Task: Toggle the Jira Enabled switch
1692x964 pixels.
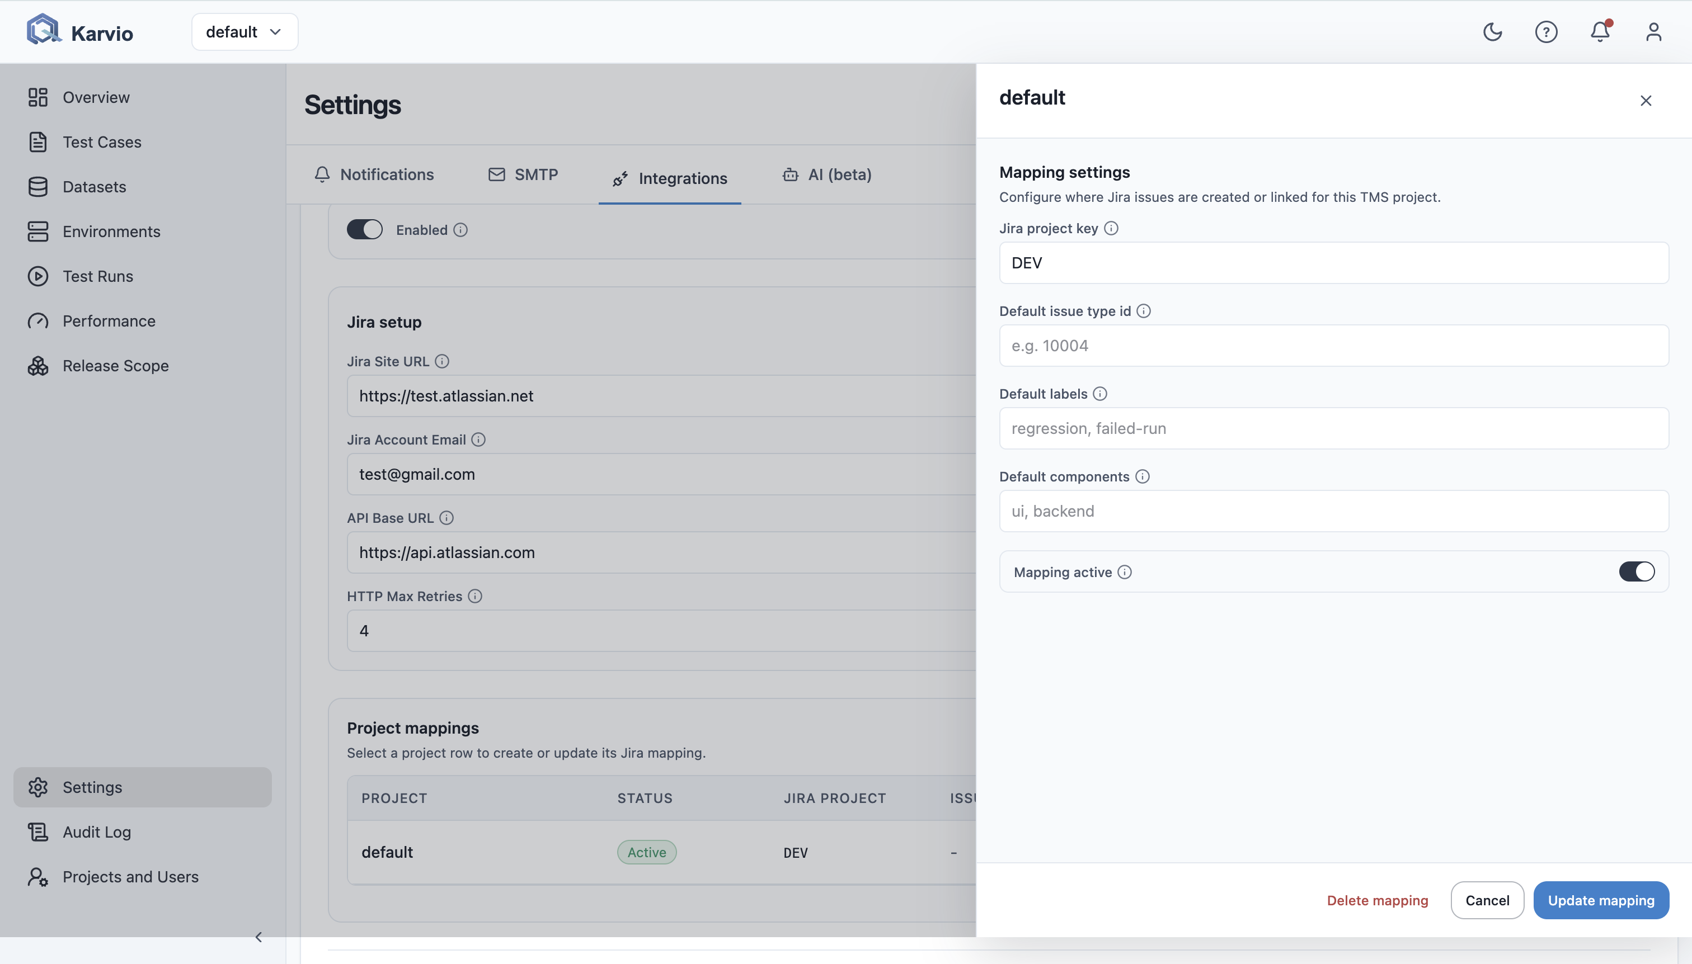Action: point(364,230)
